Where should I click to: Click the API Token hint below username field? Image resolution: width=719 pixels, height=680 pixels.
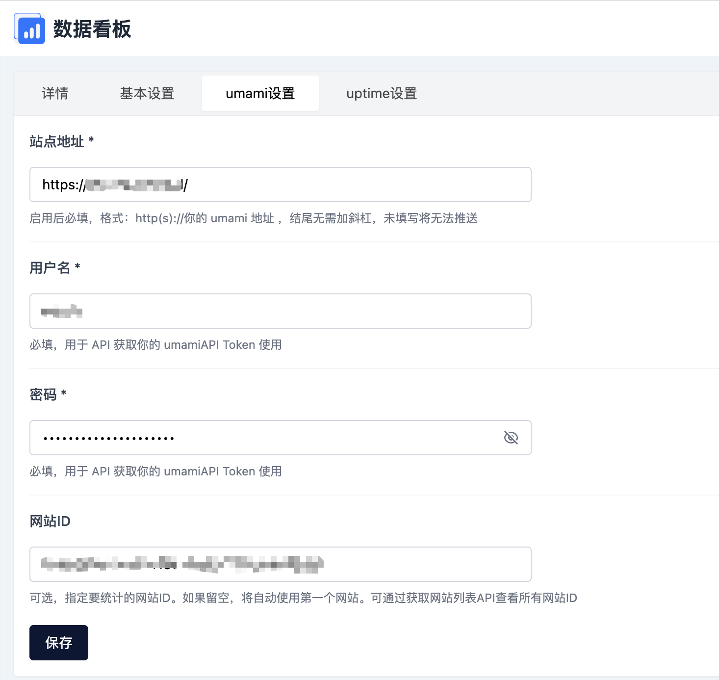click(155, 345)
